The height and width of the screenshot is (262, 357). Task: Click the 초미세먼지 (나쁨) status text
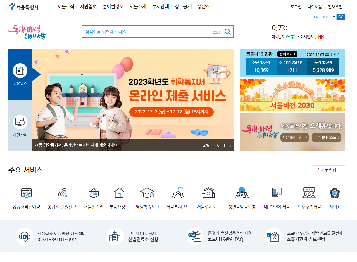point(311,37)
